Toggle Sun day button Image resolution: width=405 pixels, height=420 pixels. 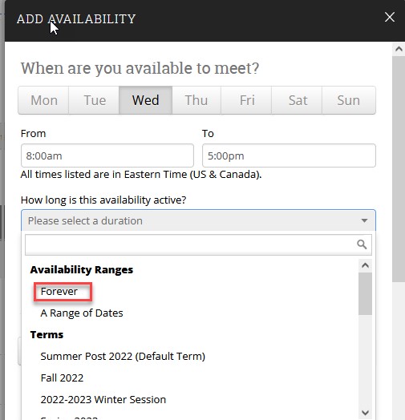coord(349,100)
